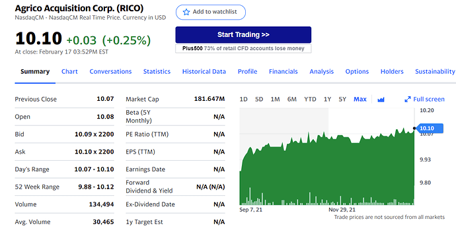Open the Historical Data tab

tap(204, 72)
